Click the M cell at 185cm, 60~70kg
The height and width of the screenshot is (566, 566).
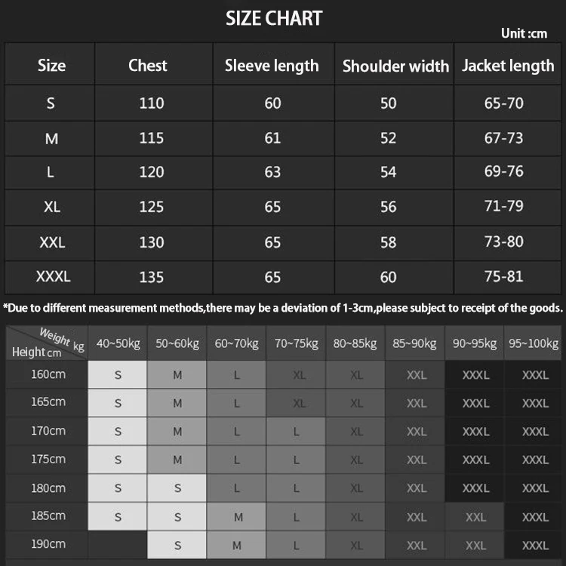pos(236,517)
